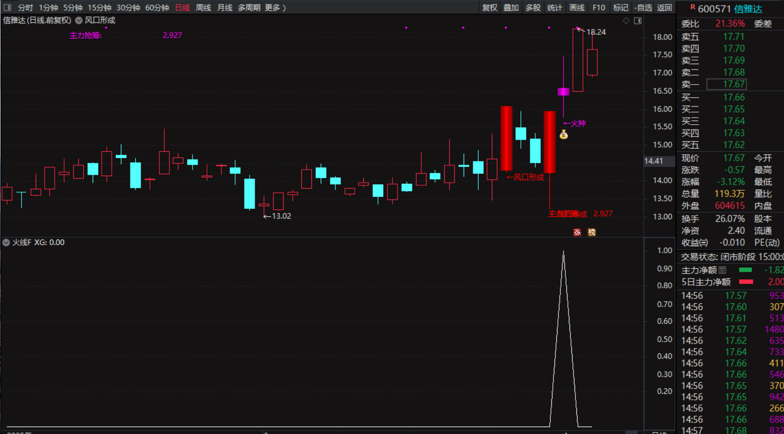This screenshot has width=784, height=434.
Task: Click the red 涨 badge icon
Action: (x=577, y=232)
